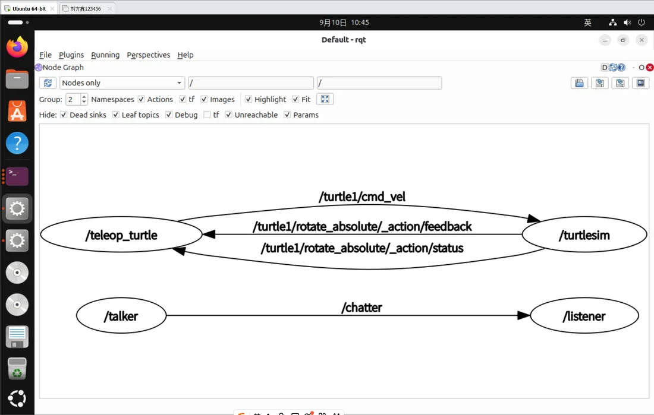Uncheck Hide Debug checkbox
The height and width of the screenshot is (415, 654).
(168, 115)
